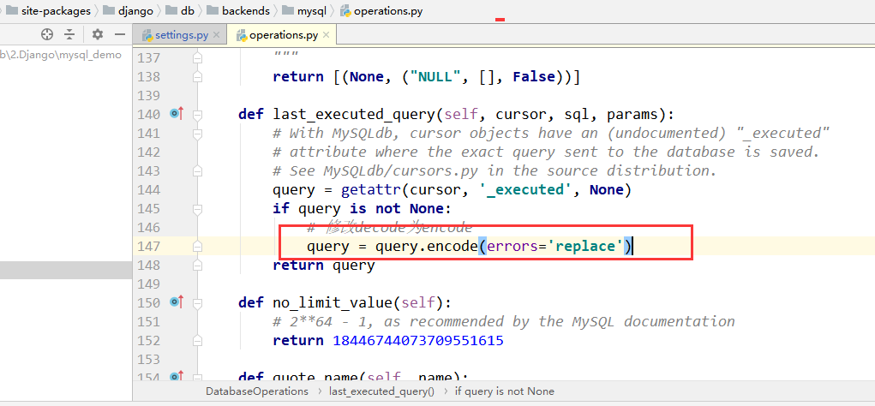Toggle fold marker at line 152
Screen dimensions: 875x406
(x=197, y=340)
